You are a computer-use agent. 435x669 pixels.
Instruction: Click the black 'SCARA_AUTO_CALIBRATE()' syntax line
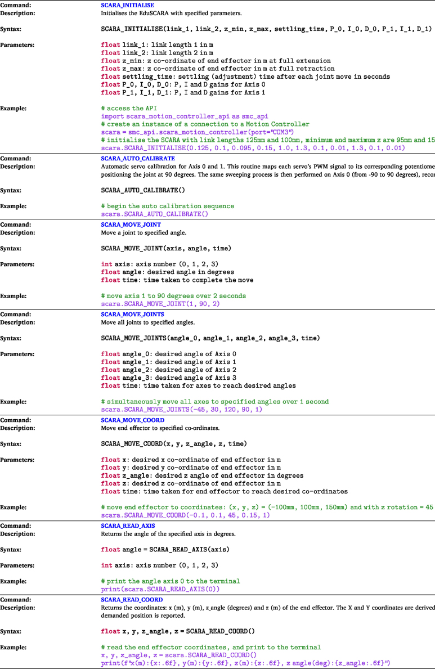143,190
